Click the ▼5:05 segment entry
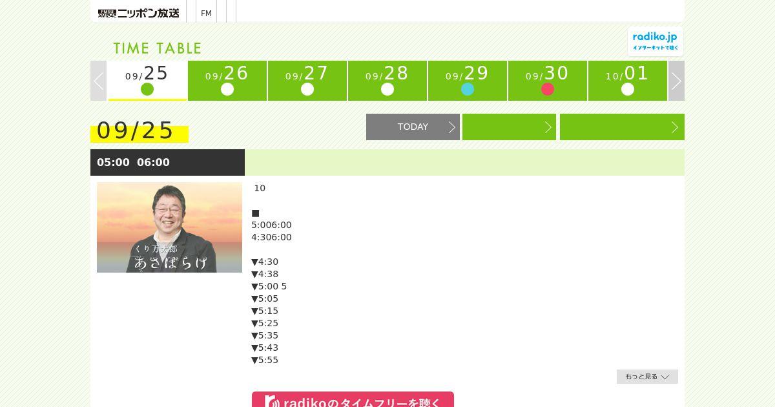775x407 pixels. [x=265, y=298]
